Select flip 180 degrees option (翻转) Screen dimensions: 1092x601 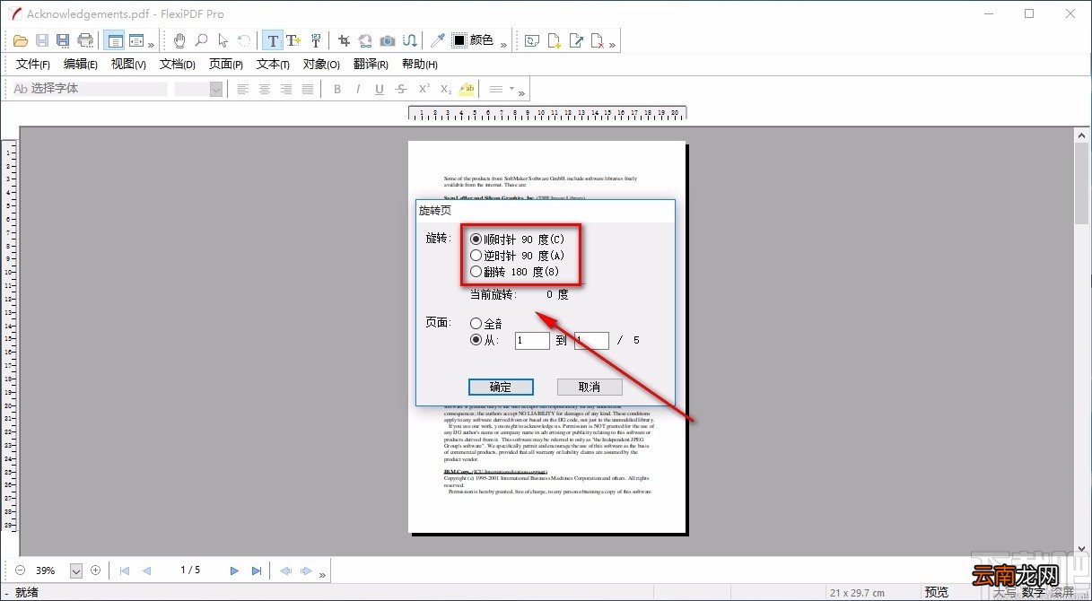[514, 272]
